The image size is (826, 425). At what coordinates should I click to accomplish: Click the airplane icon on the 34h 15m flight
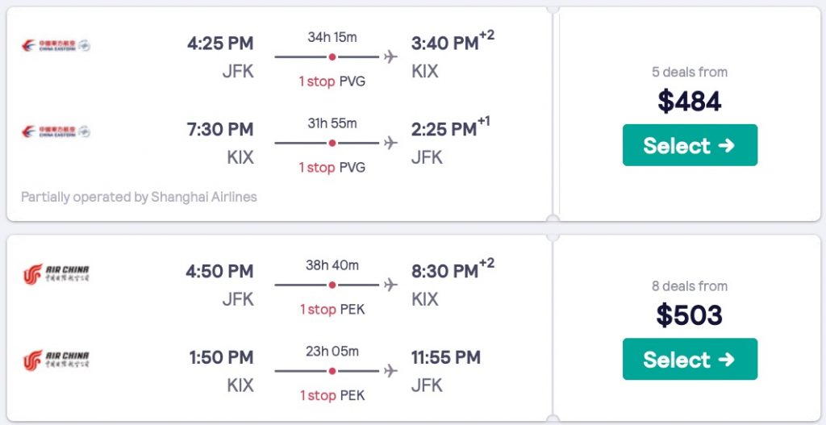click(x=391, y=56)
